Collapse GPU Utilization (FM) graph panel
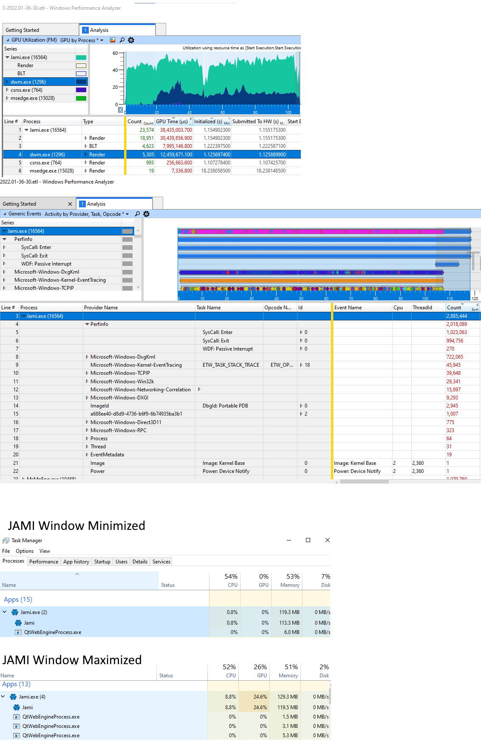The image size is (481, 747). pos(7,40)
